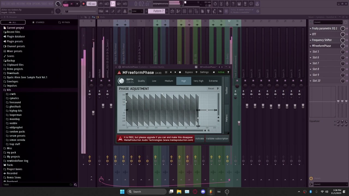Open MFreeformPhase slot arrow menu in mixer
The width and height of the screenshot is (349, 196).
(310, 46)
